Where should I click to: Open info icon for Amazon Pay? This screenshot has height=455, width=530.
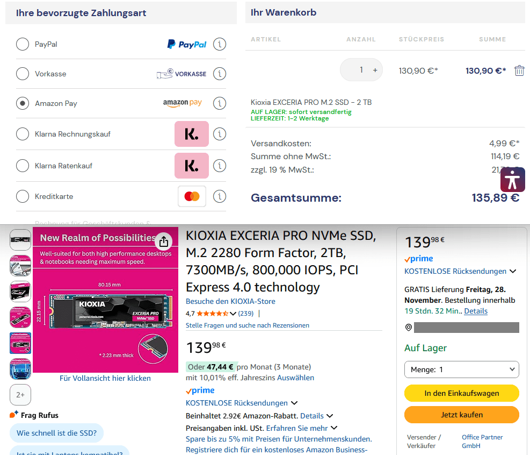pos(220,103)
